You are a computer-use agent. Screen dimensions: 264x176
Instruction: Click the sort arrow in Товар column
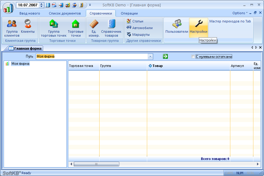point(150,66)
